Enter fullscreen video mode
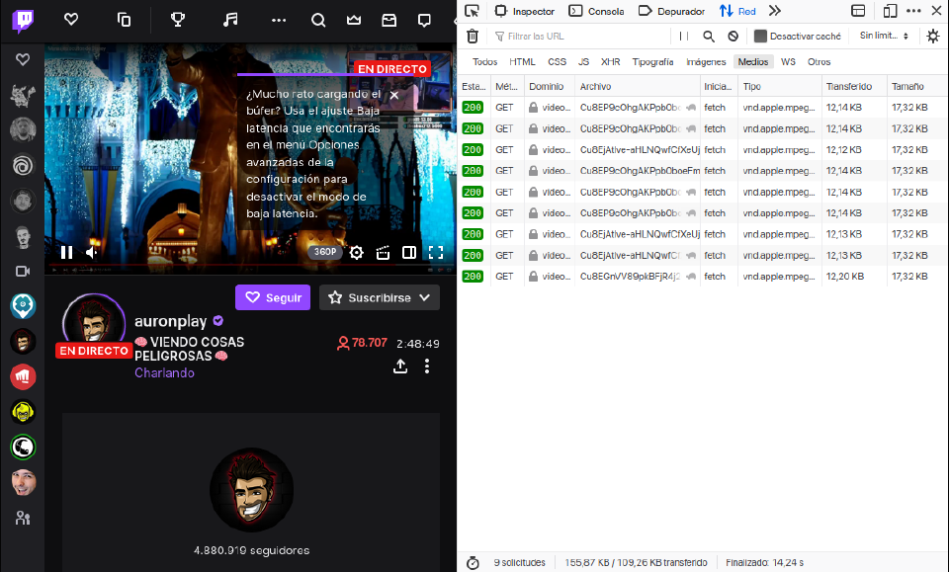The height and width of the screenshot is (572, 949). tap(435, 252)
